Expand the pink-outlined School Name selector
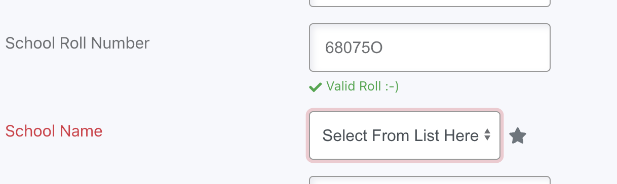The width and height of the screenshot is (617, 184). (x=405, y=135)
